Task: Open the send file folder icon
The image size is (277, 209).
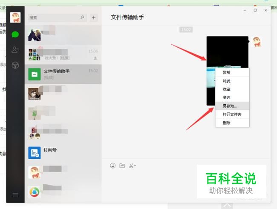Action: pyautogui.click(x=122, y=166)
